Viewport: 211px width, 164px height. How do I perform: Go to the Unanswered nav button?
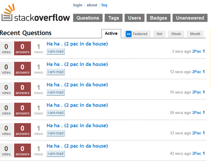click(x=190, y=18)
